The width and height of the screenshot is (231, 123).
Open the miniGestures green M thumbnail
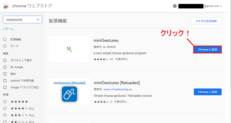click(x=69, y=49)
